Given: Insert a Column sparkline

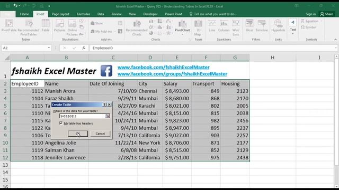Looking at the screenshot, I should click(224, 26).
